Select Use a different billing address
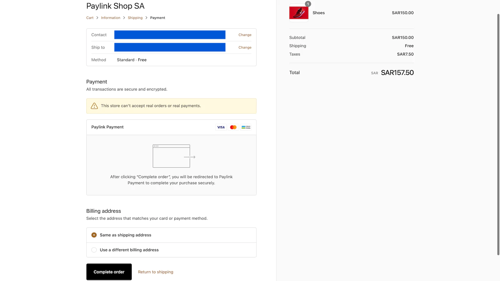 point(171,250)
